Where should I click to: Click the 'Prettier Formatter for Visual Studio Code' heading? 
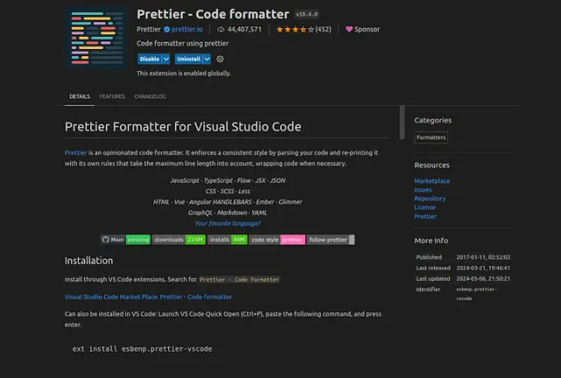tap(183, 126)
